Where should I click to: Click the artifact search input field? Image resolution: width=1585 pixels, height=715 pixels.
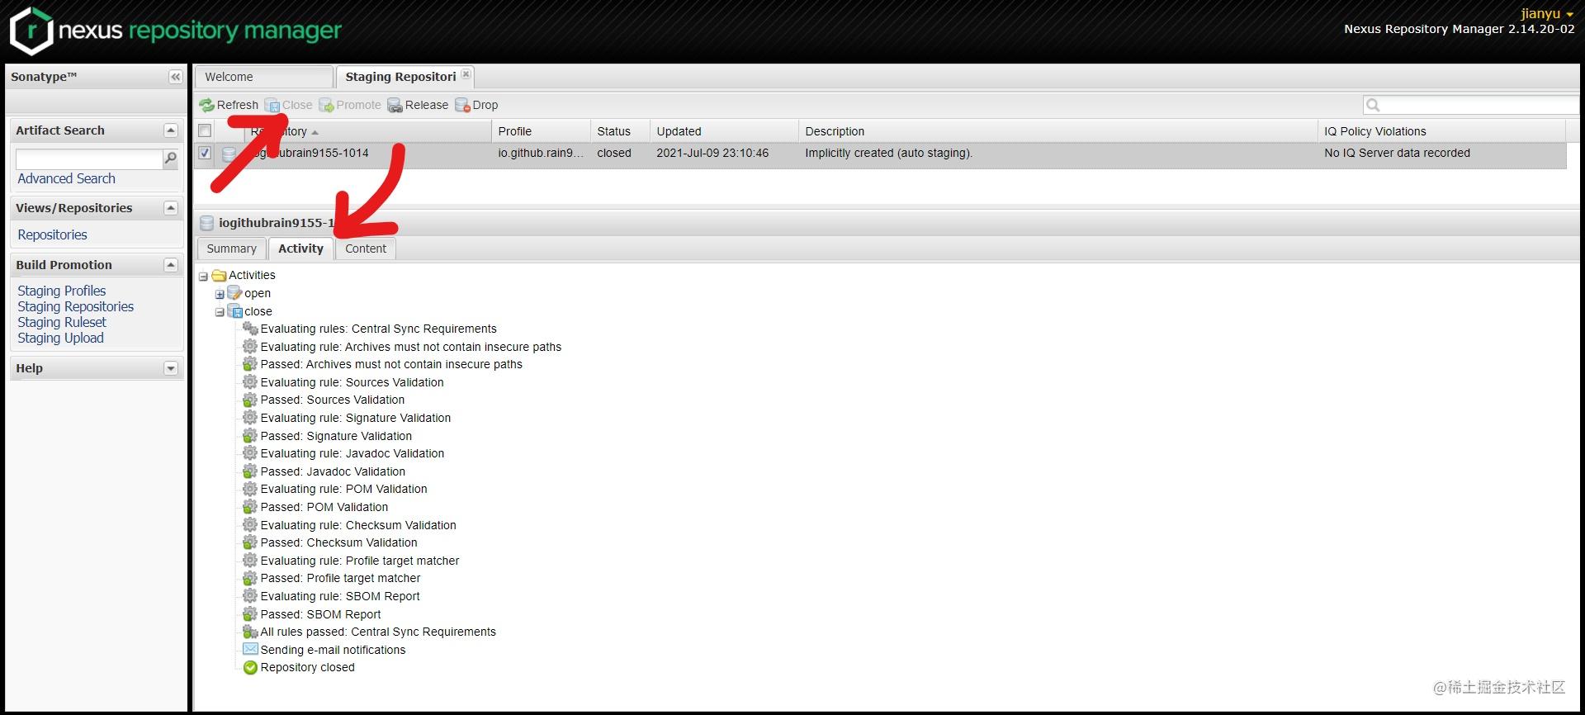(x=89, y=158)
